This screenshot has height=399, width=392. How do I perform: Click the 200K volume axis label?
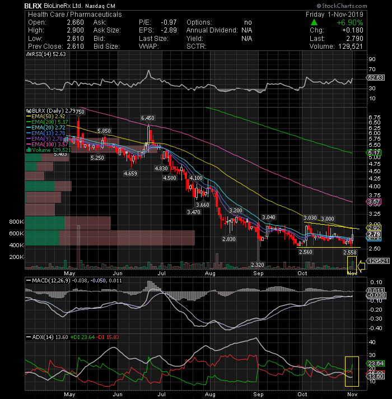[x=17, y=257]
